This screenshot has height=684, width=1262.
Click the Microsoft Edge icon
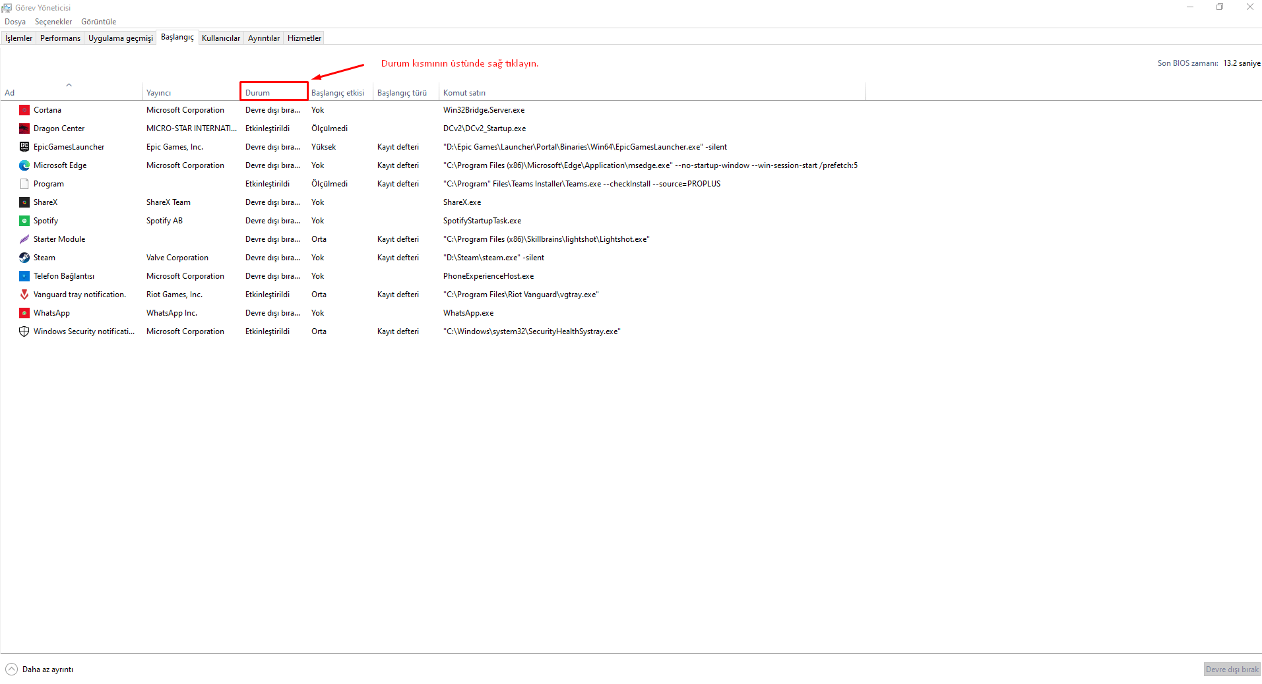click(24, 165)
